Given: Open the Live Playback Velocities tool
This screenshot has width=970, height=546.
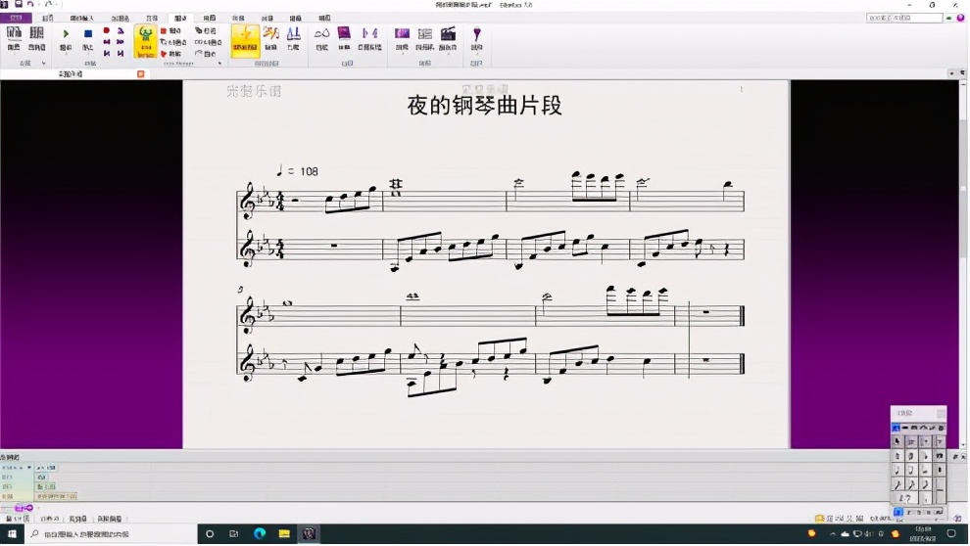Looking at the screenshot, I should tap(270, 38).
